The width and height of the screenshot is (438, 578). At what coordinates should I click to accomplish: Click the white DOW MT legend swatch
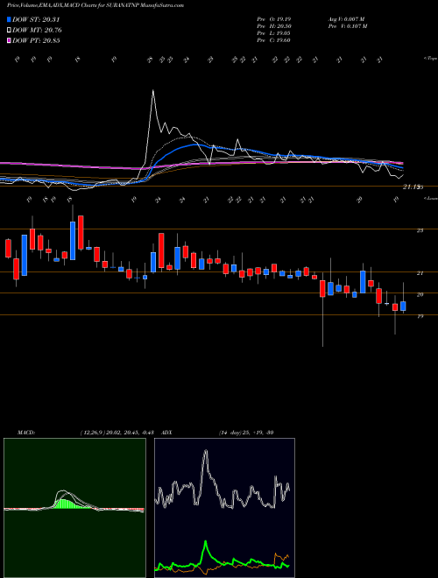[x=9, y=31]
